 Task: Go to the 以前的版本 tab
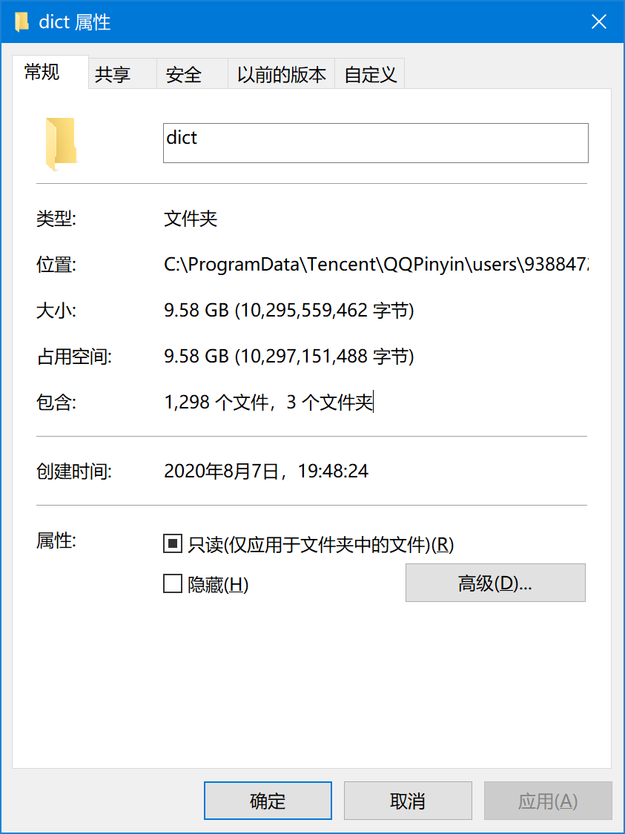click(x=282, y=74)
